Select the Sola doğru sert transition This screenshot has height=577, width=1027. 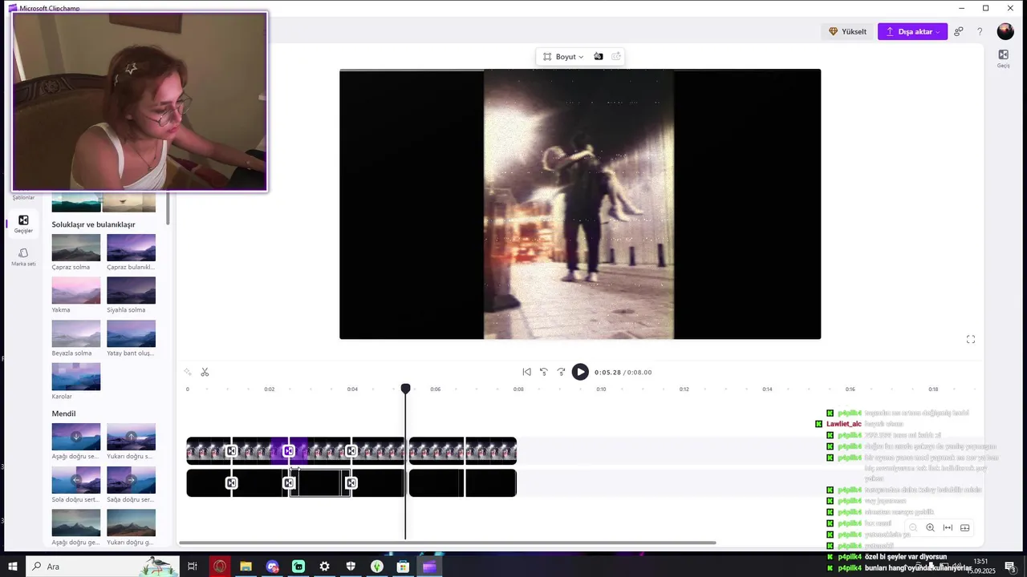tap(76, 480)
